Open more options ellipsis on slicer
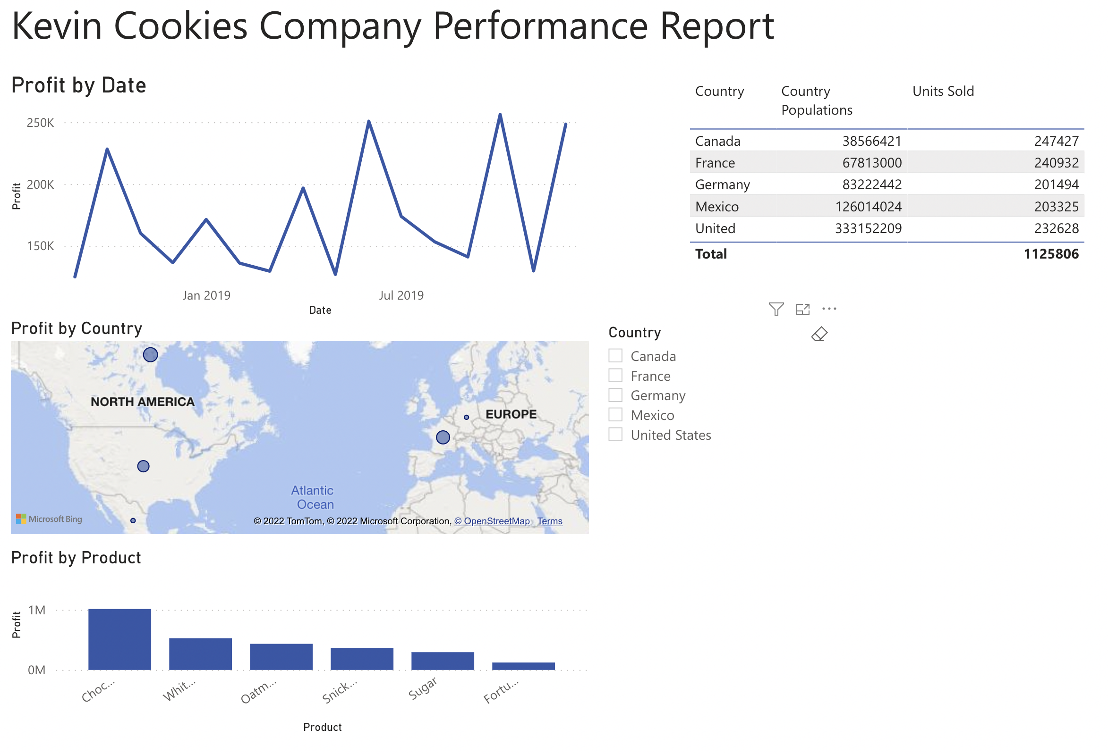1108x754 pixels. tap(828, 309)
